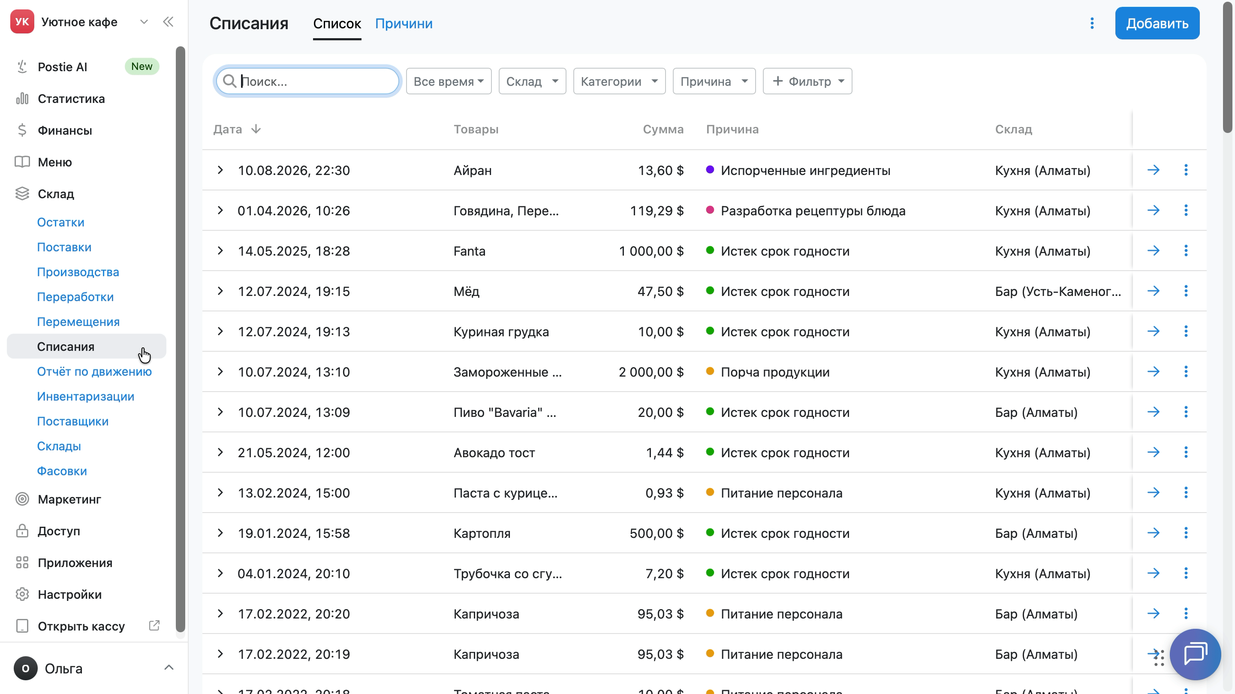The width and height of the screenshot is (1235, 694).
Task: Open Мёд write-off details arrow
Action: [x=1153, y=291]
